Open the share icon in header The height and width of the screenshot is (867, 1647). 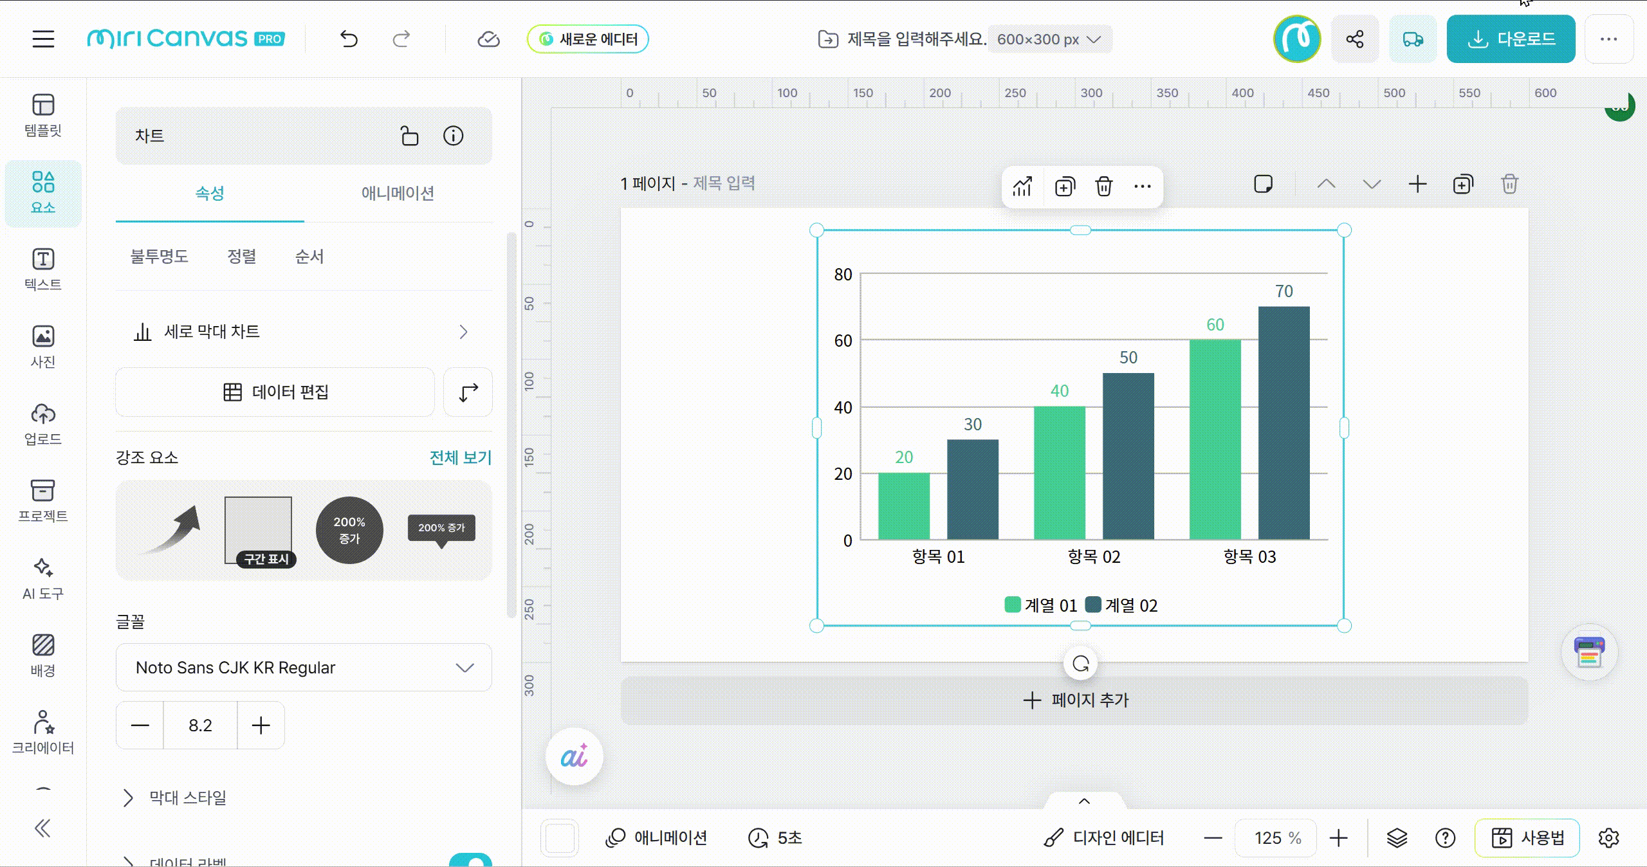point(1354,39)
